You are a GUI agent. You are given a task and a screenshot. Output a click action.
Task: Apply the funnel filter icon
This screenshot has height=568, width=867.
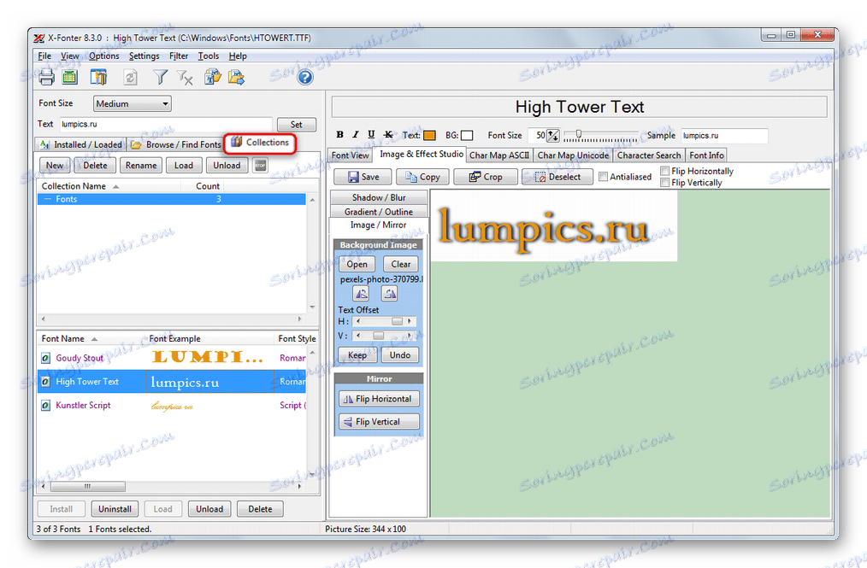(161, 77)
